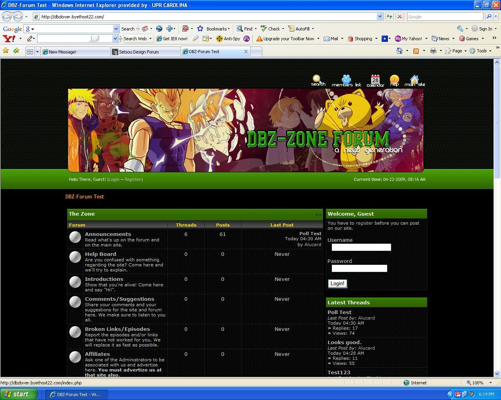Open the Quick Tabs list dropdown arrow

pos(37,52)
